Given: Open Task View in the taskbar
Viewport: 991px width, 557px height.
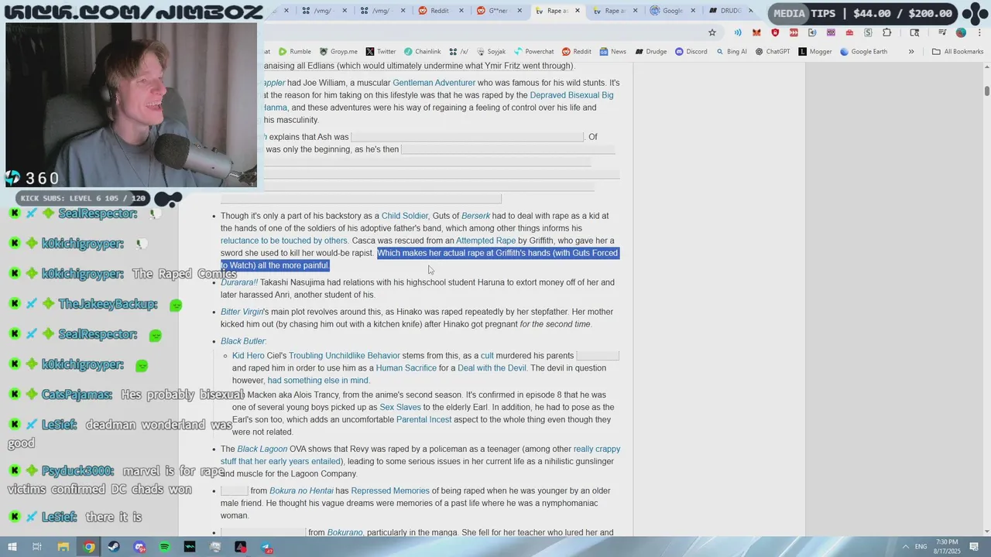Looking at the screenshot, I should point(36,547).
